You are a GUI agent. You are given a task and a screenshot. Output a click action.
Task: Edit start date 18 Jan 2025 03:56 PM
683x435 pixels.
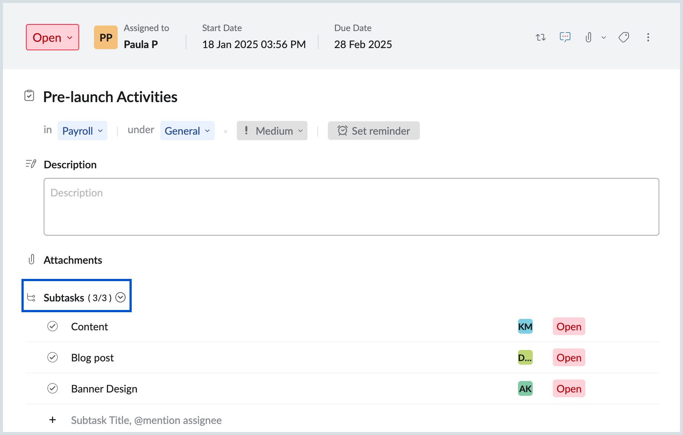[x=254, y=44]
